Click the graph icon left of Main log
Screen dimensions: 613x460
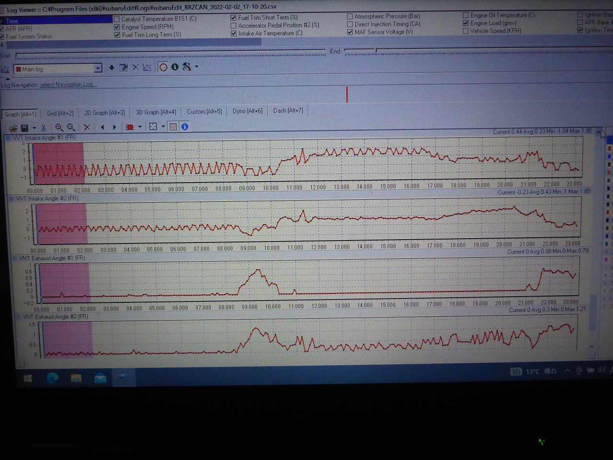pos(5,69)
